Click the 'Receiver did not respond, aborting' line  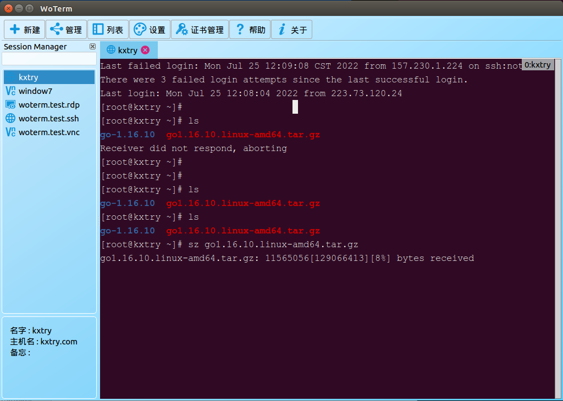(x=194, y=148)
